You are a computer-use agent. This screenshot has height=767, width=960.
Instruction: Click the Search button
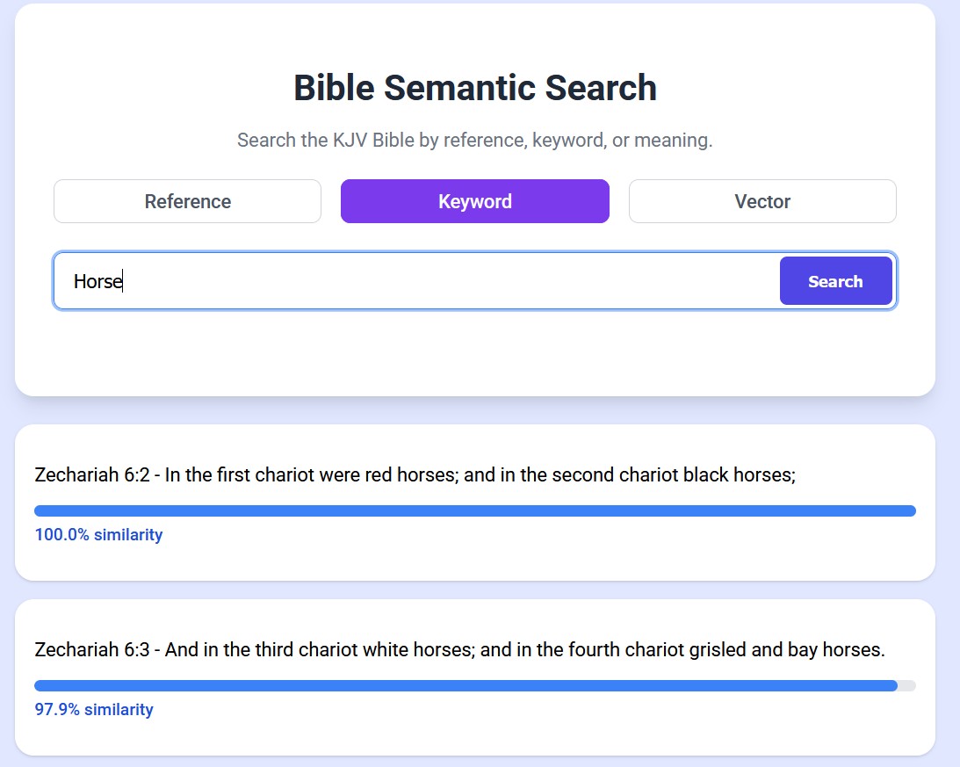(835, 280)
